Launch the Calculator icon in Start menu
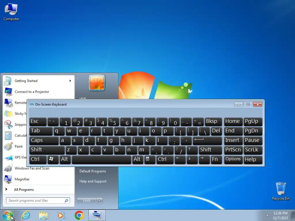The height and width of the screenshot is (221, 295). pos(8,136)
